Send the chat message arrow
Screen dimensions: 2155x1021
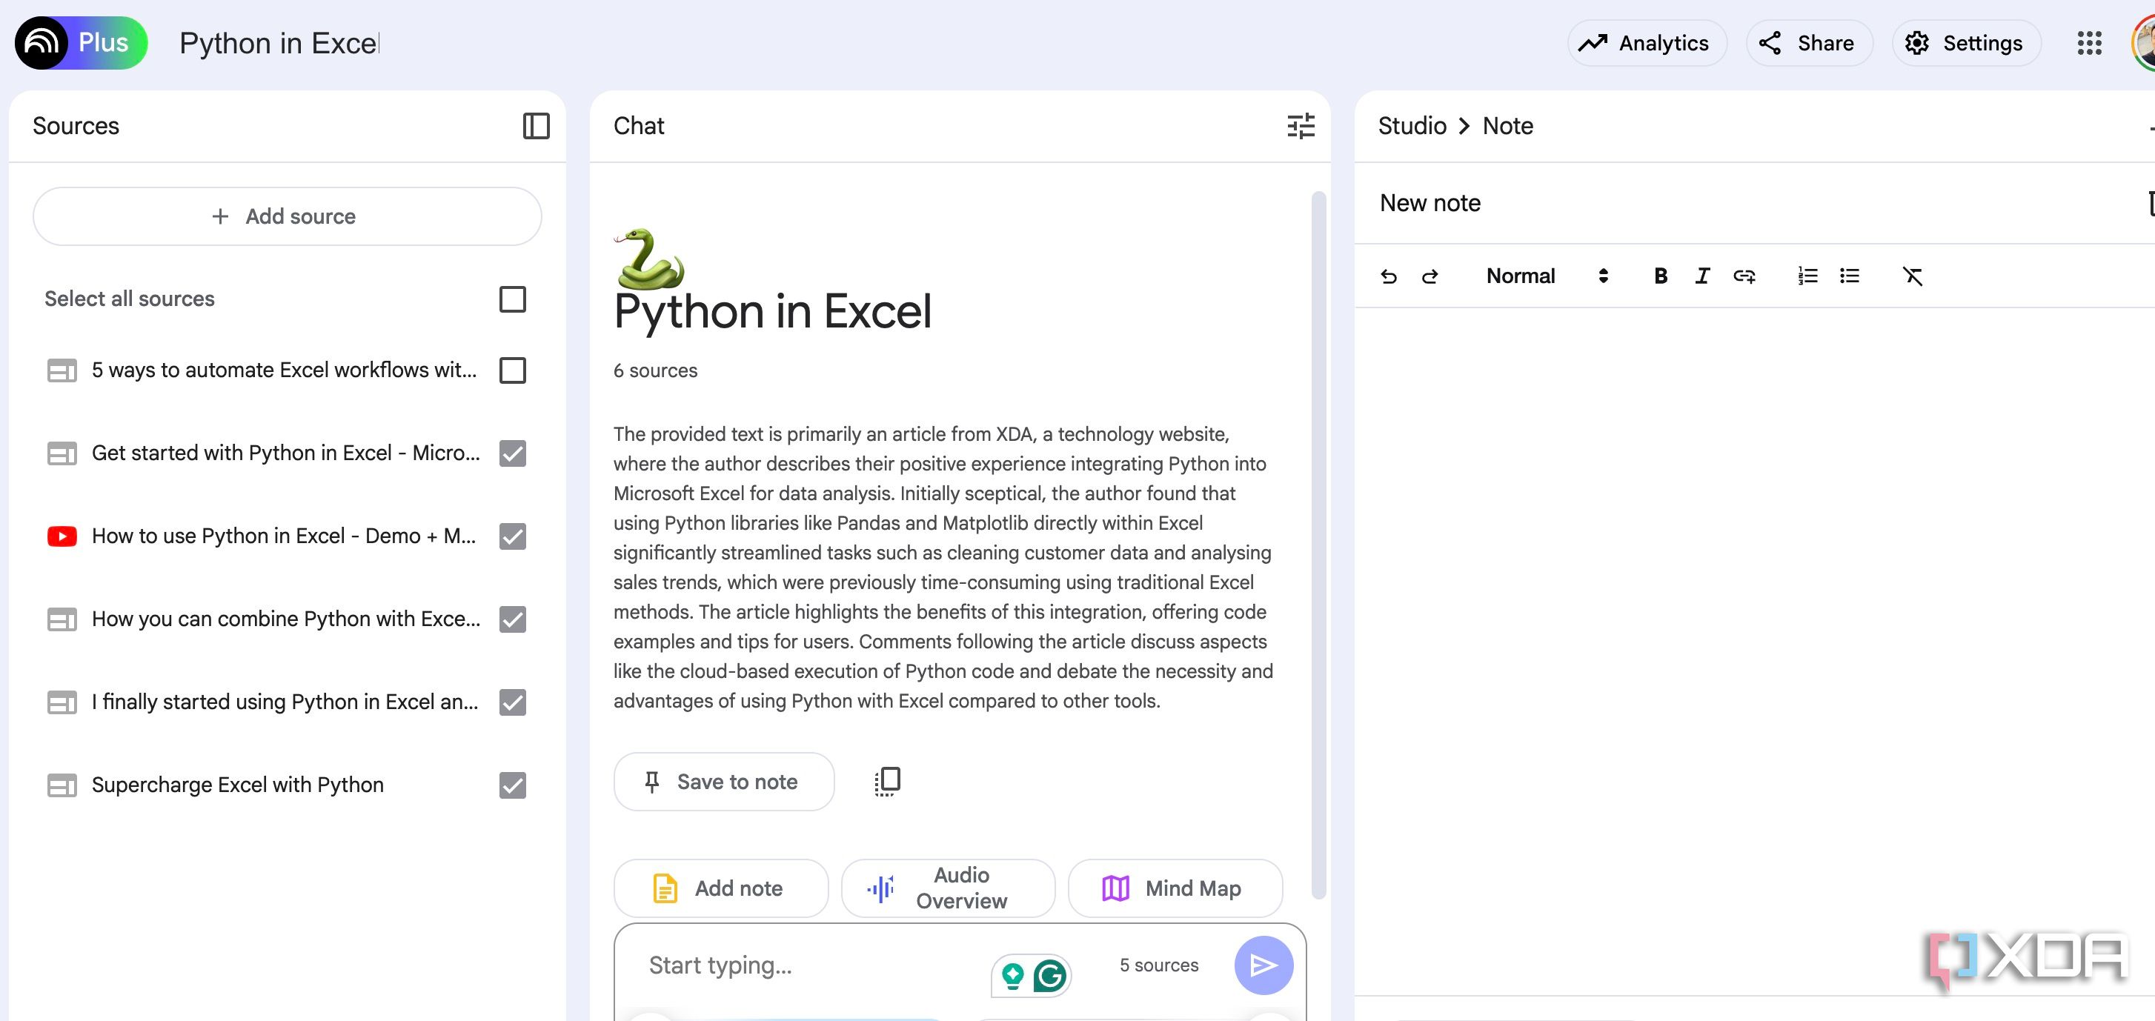pos(1264,965)
